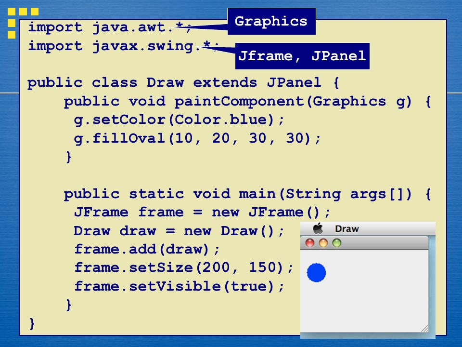Click the line "frame.add(draw);"
This screenshot has width=462, height=347.
147,250
